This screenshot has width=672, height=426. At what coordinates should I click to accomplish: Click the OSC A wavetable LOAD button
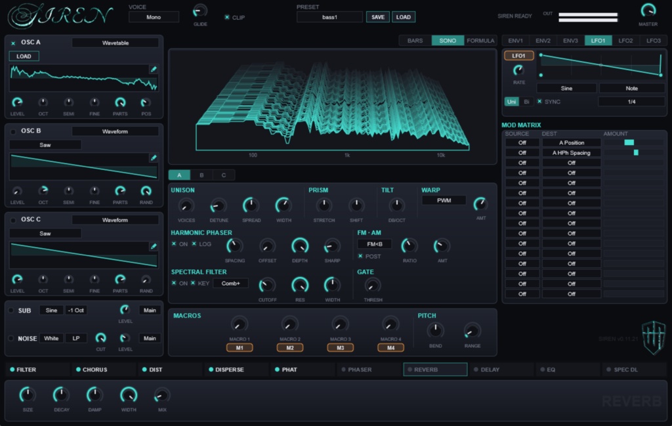(x=24, y=56)
